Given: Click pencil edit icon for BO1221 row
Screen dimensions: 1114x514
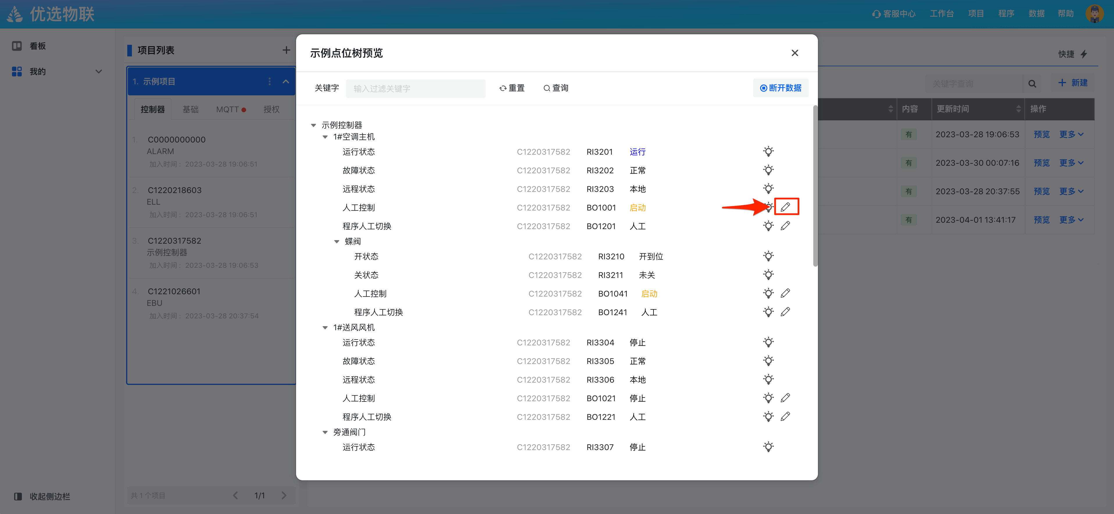Looking at the screenshot, I should [785, 416].
